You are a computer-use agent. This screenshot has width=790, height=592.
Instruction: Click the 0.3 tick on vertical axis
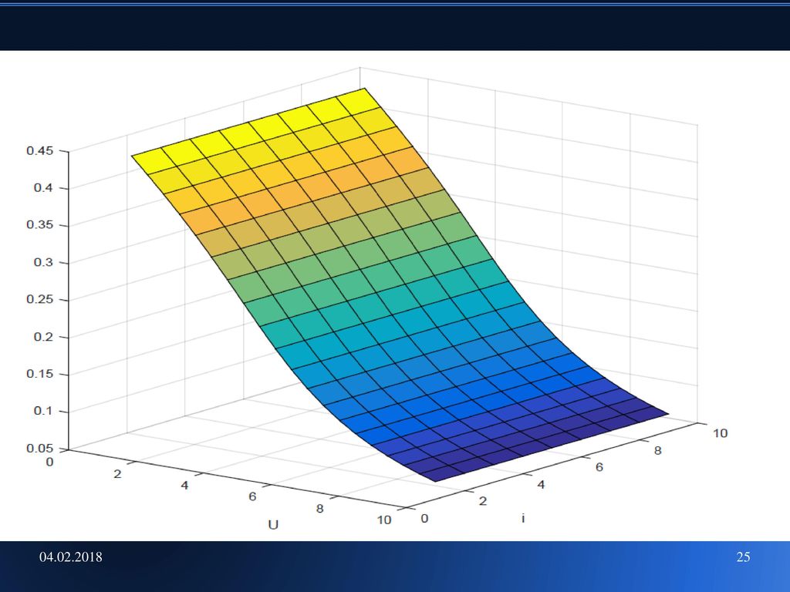click(43, 262)
